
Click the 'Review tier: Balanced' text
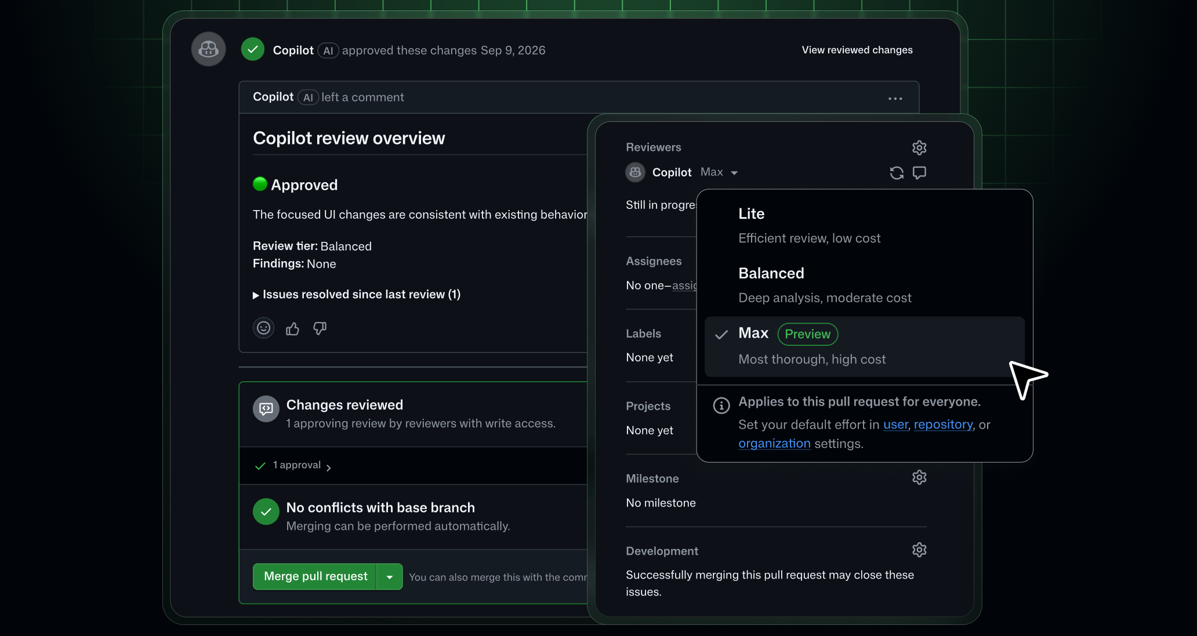pos(312,246)
